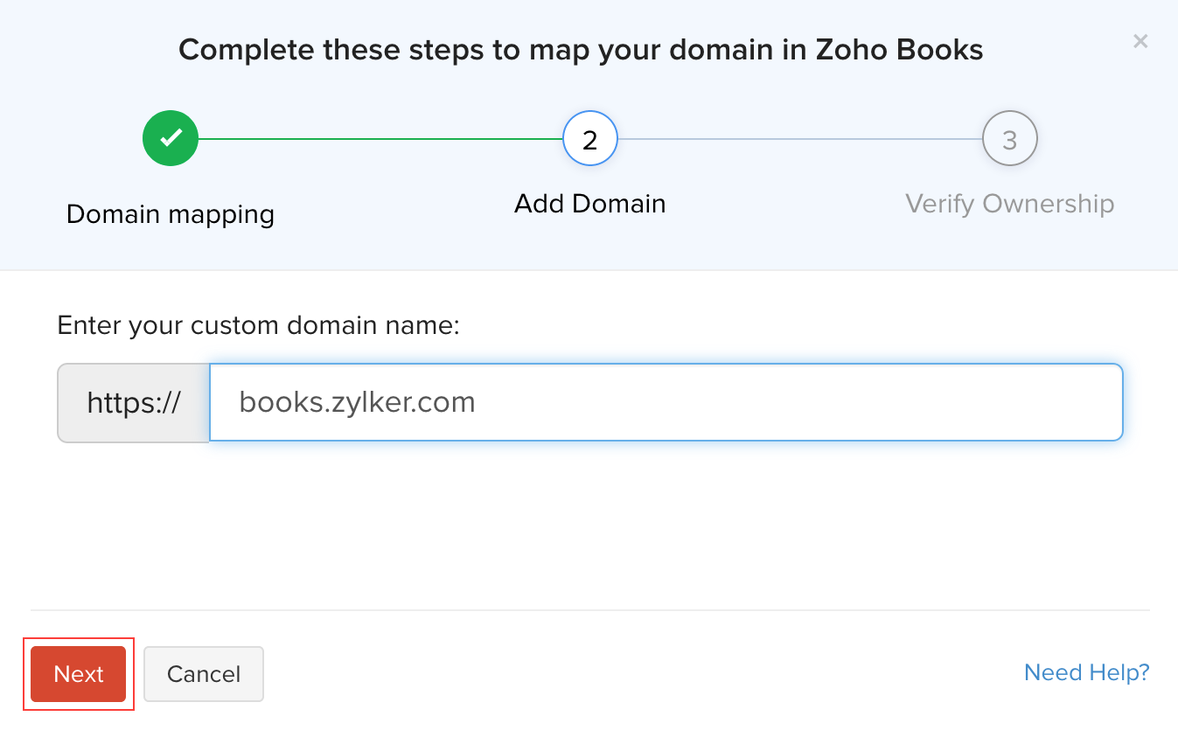Image resolution: width=1178 pixels, height=751 pixels.
Task: Click the green Domain mapping completed checkmark
Action: [x=170, y=138]
